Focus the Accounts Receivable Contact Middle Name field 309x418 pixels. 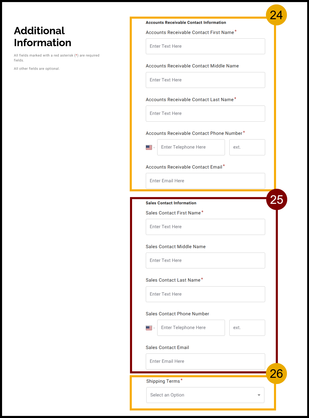(x=205, y=80)
